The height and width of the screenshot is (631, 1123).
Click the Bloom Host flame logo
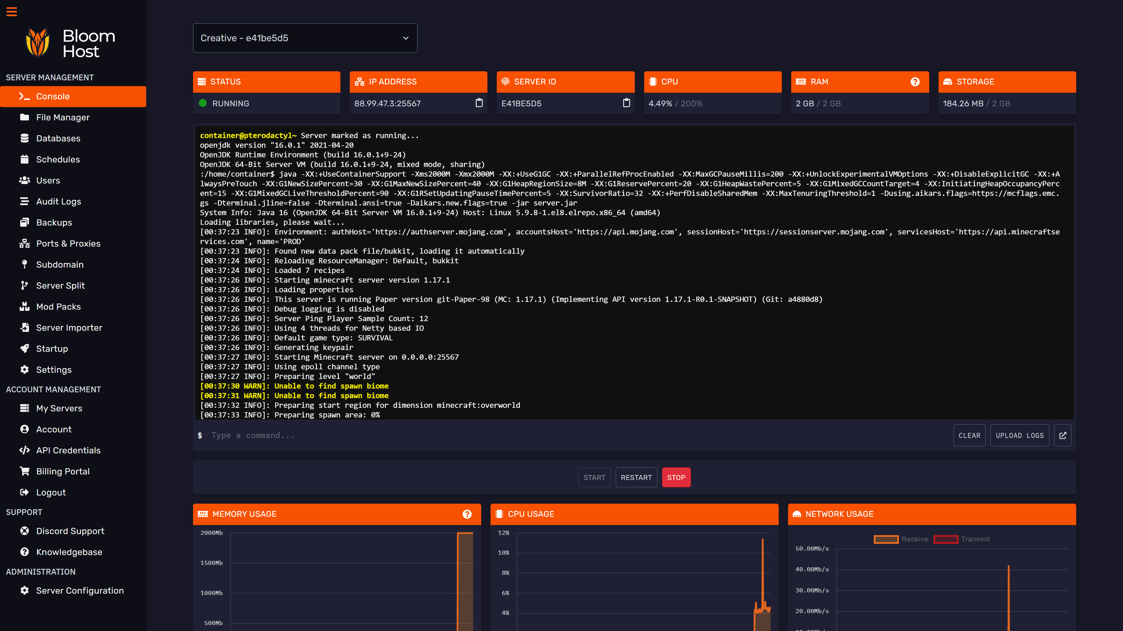click(x=37, y=43)
